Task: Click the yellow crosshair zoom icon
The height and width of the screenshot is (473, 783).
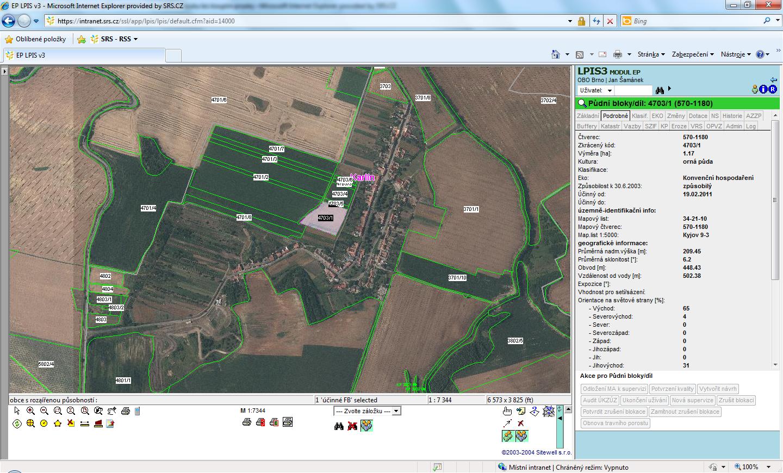Action: [x=30, y=424]
